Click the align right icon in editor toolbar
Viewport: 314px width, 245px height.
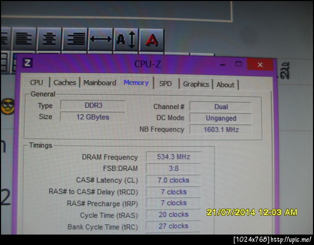tap(75, 39)
